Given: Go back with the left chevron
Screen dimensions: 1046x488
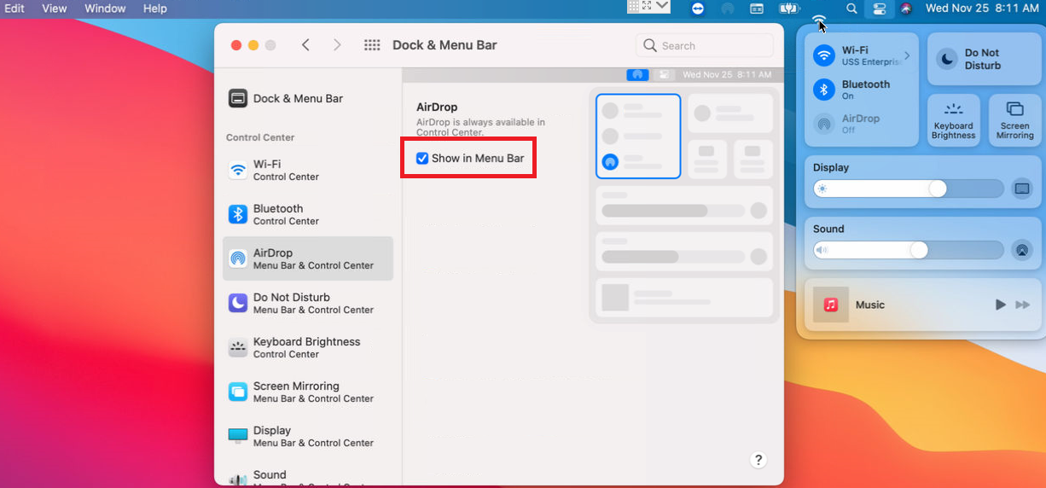Looking at the screenshot, I should (x=305, y=45).
